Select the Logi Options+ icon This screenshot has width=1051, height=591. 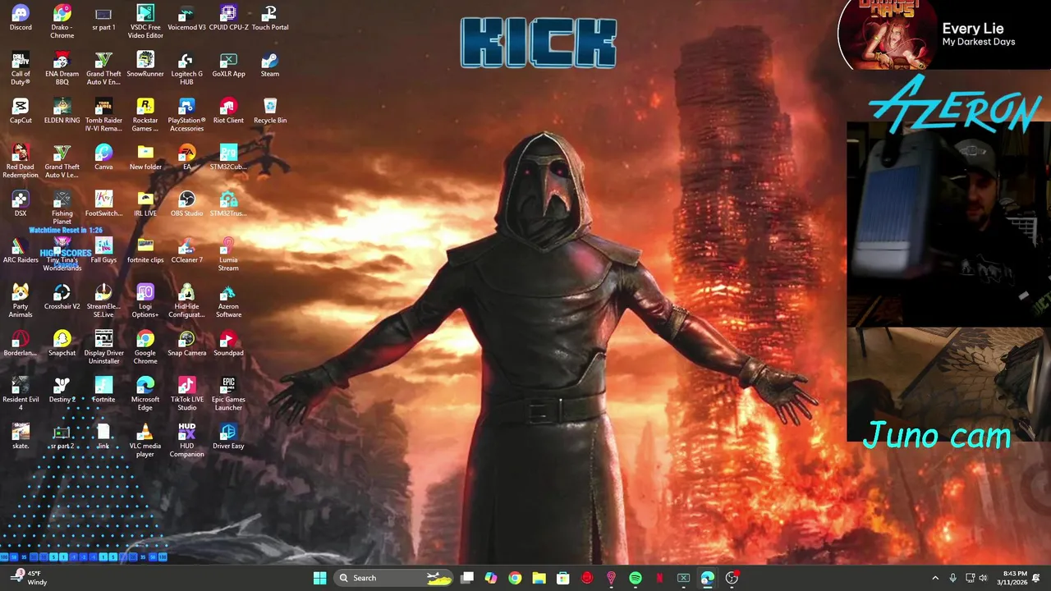point(145,301)
